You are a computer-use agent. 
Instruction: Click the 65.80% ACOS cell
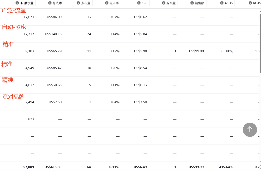[x=227, y=51]
